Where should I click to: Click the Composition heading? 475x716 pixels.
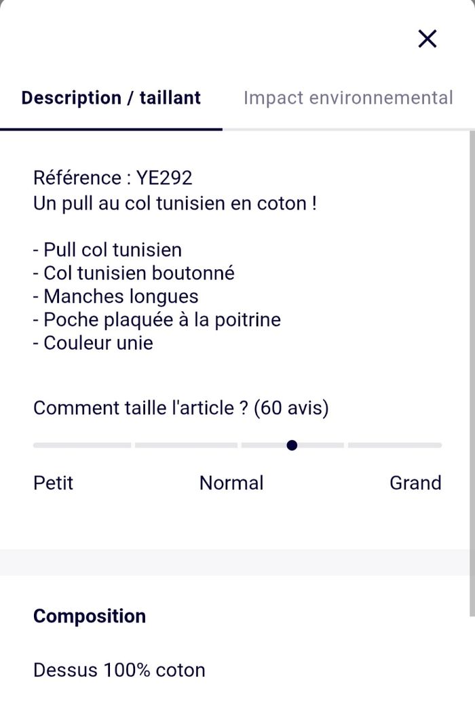click(90, 616)
